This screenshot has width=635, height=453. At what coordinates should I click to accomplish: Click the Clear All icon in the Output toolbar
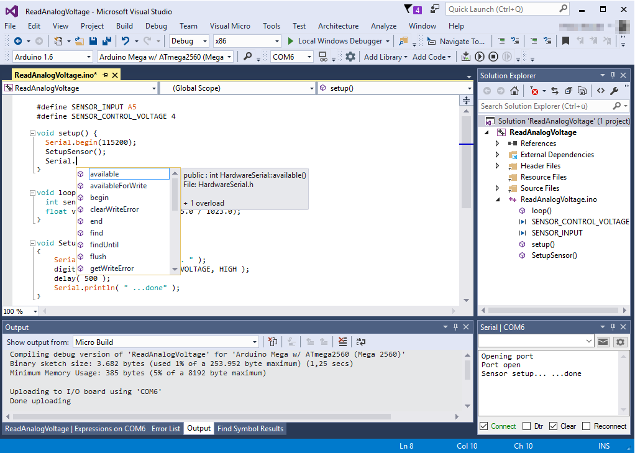pos(342,342)
